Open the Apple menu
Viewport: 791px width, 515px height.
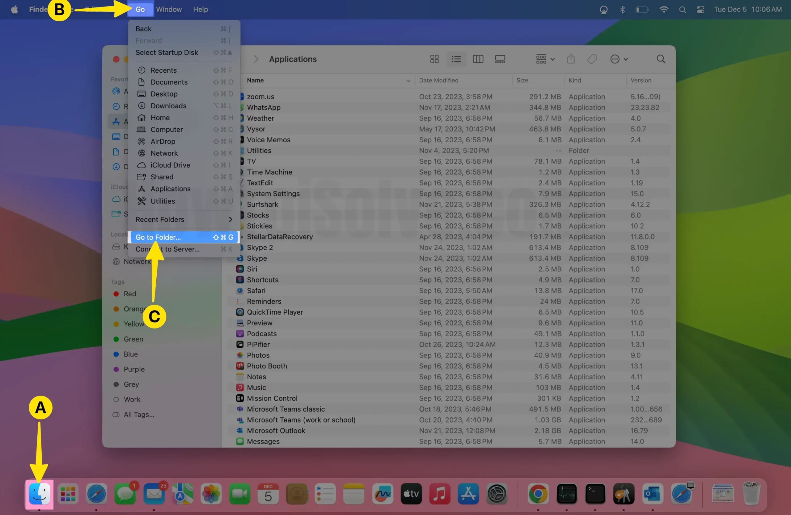(x=14, y=9)
